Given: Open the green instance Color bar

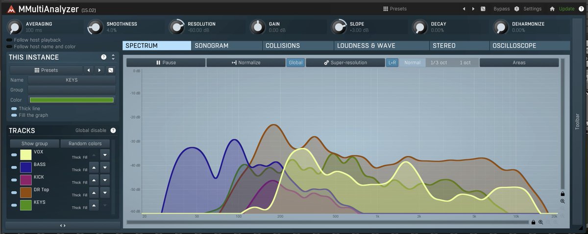Looking at the screenshot, I should 72,100.
